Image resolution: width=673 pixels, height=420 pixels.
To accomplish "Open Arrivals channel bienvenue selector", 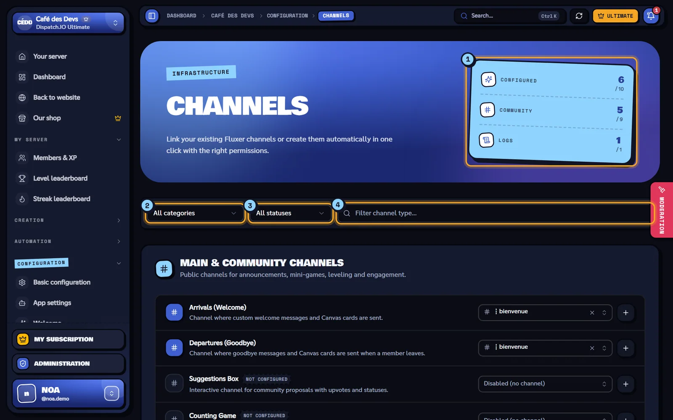I will 545,313.
